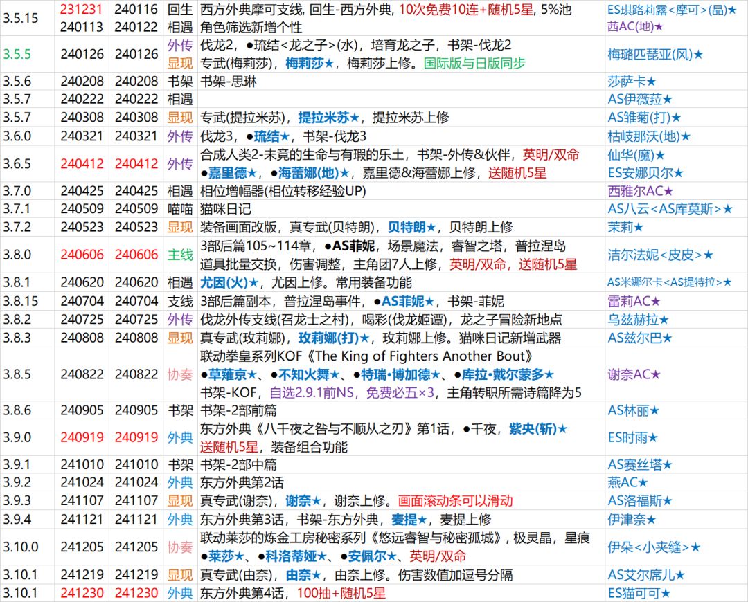The height and width of the screenshot is (602, 748).
Task: Click the bold blue 梅莉莎★ name
Action: 310,64
